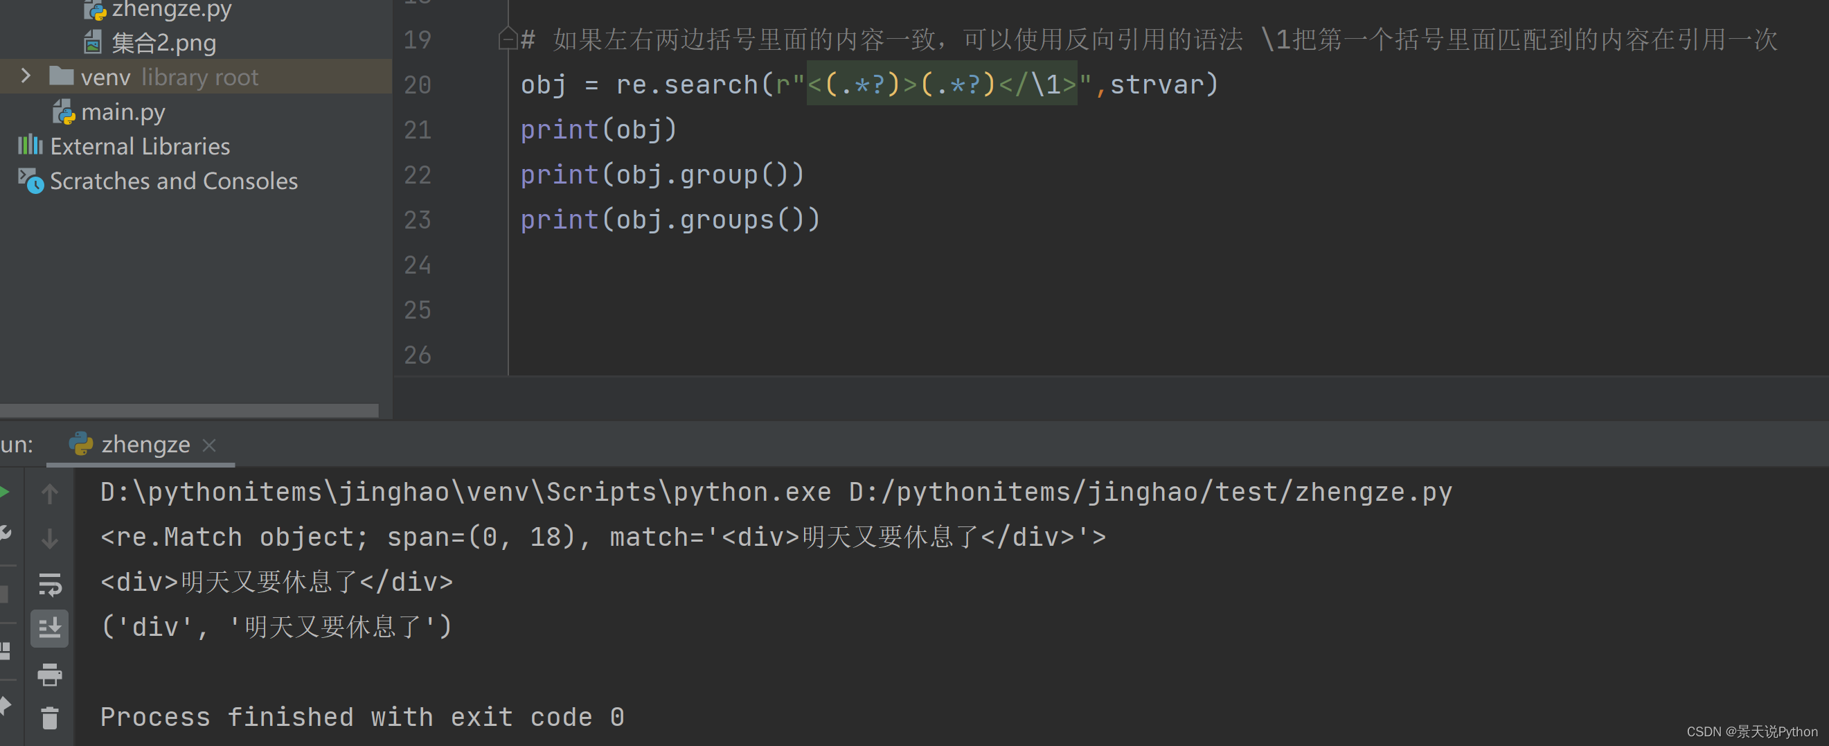
Task: Place cursor in the regex pattern string
Action: click(941, 85)
